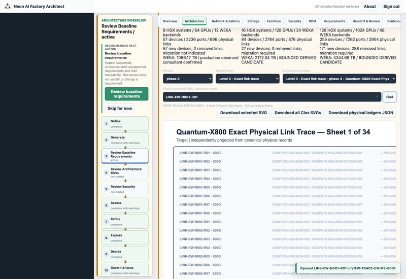Open the Detail level dropdown
The image size is (406, 279).
[x=247, y=79]
